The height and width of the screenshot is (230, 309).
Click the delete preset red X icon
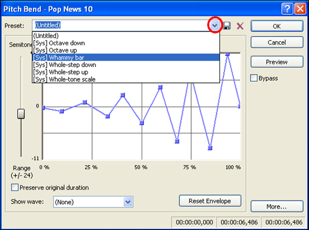point(240,26)
